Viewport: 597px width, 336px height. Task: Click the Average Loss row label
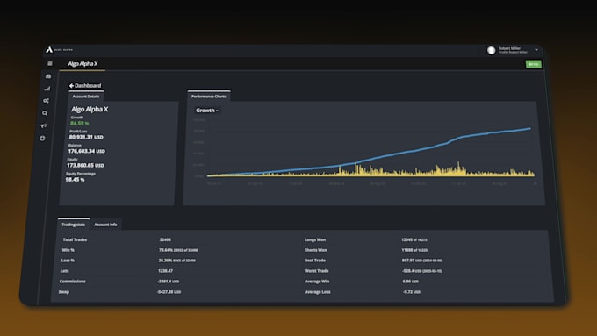318,292
